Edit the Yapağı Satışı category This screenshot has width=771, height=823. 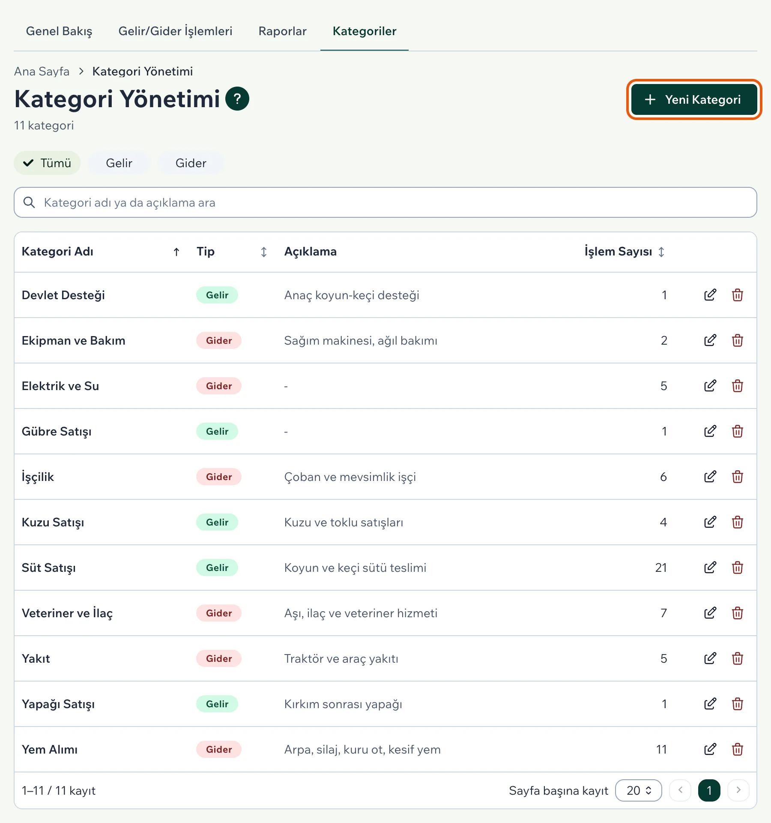coord(710,704)
